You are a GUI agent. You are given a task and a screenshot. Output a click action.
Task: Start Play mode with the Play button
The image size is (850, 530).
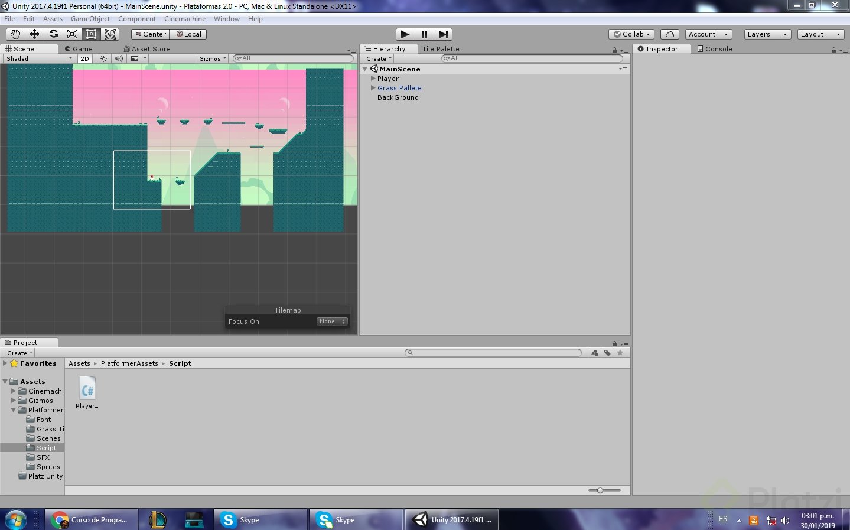tap(405, 34)
